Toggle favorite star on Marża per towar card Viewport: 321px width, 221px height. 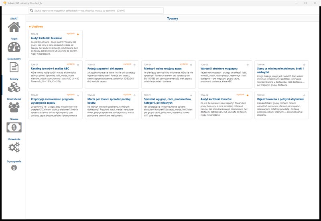(134, 95)
